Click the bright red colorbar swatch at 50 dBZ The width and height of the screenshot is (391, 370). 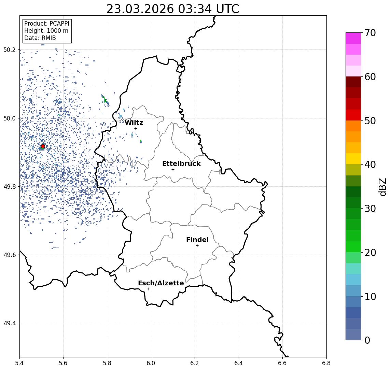pos(353,115)
